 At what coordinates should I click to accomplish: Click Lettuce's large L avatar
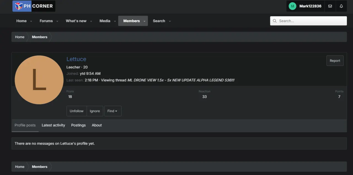click(x=39, y=80)
